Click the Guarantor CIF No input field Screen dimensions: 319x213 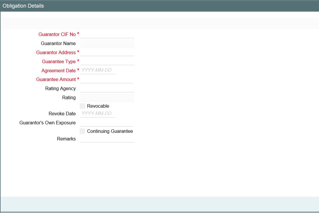tap(107, 34)
